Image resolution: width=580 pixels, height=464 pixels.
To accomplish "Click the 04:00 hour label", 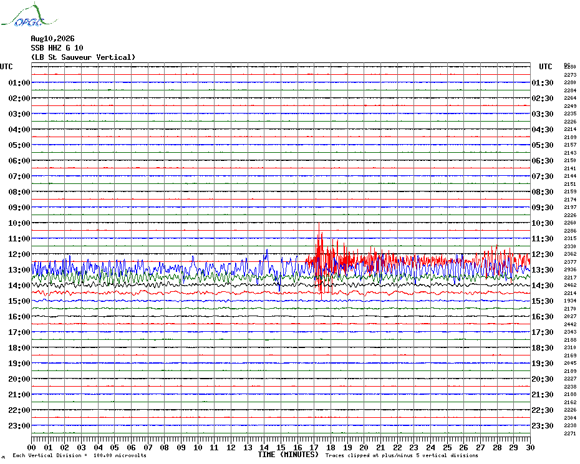I will (19, 130).
